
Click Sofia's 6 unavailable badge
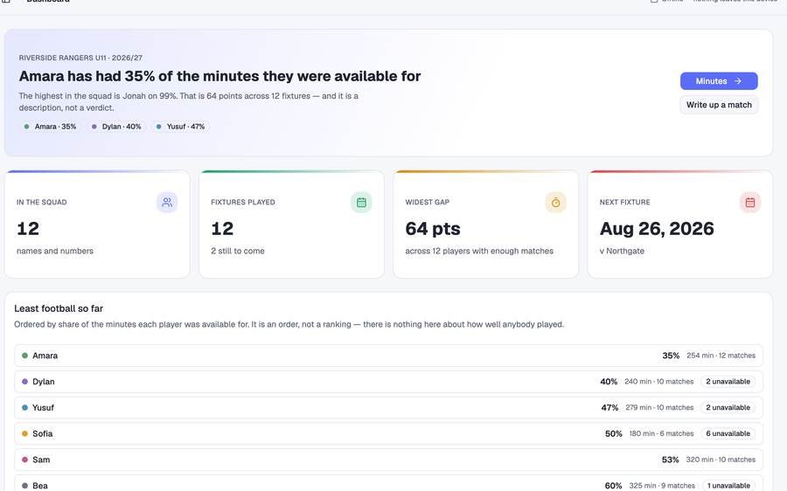point(728,434)
